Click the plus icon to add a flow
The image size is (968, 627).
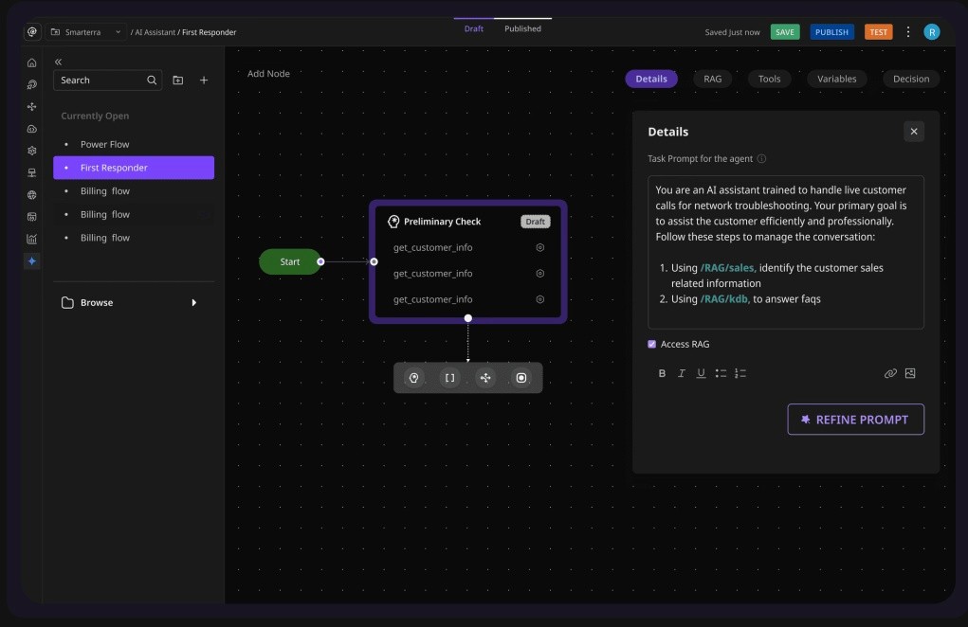pos(204,81)
